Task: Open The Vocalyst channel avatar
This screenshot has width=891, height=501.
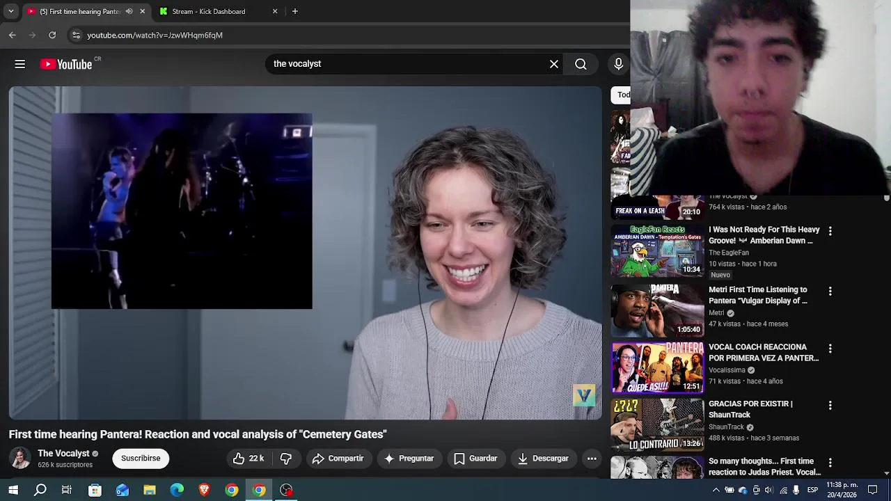Action: pyautogui.click(x=20, y=459)
